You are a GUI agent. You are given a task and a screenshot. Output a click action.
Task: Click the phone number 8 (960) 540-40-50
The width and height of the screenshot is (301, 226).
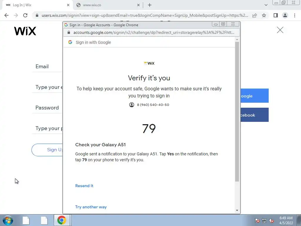click(153, 105)
